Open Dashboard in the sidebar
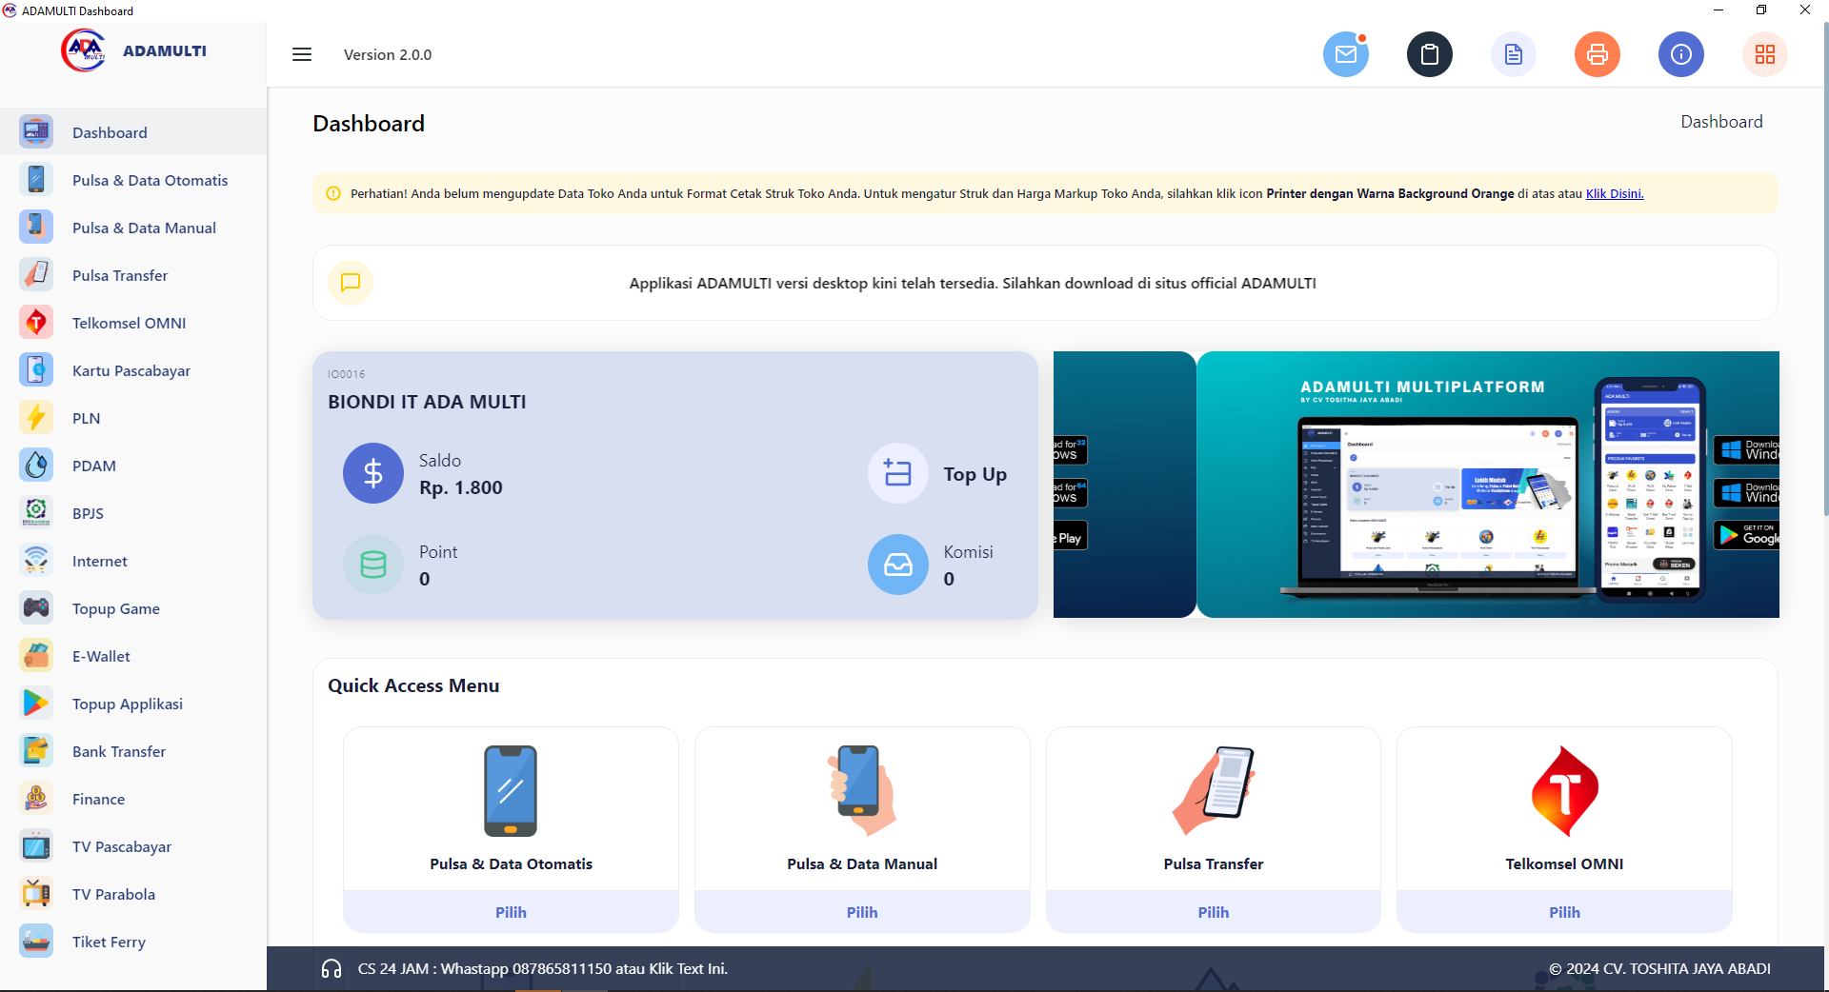 tap(133, 132)
